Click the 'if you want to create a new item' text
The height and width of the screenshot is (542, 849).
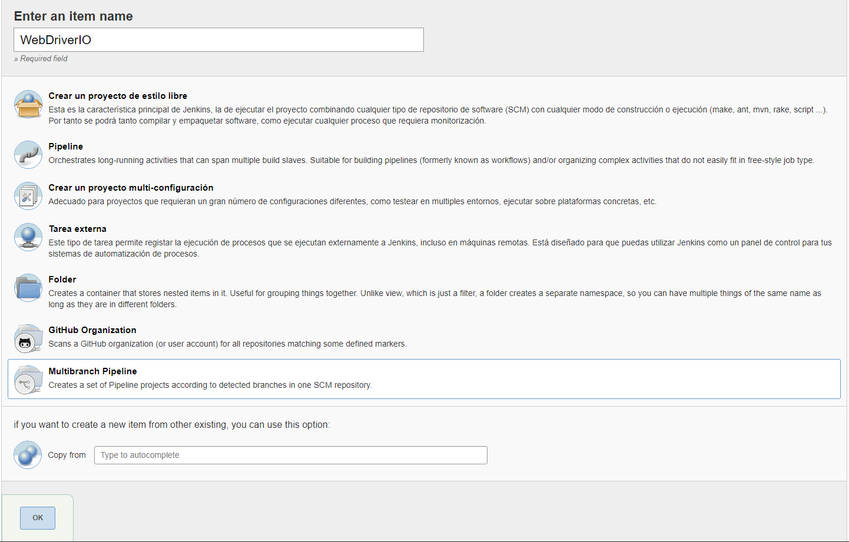172,425
